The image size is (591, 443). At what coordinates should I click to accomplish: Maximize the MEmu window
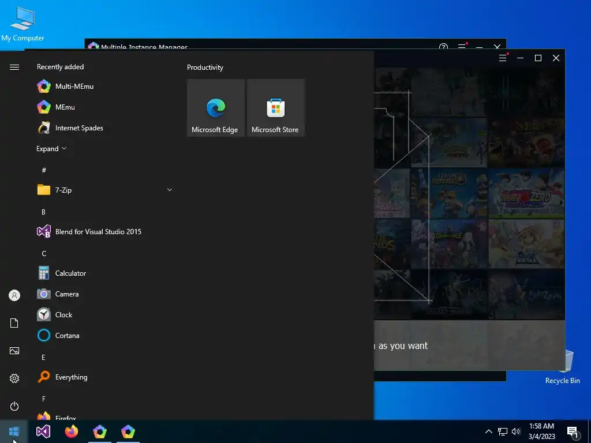click(538, 58)
